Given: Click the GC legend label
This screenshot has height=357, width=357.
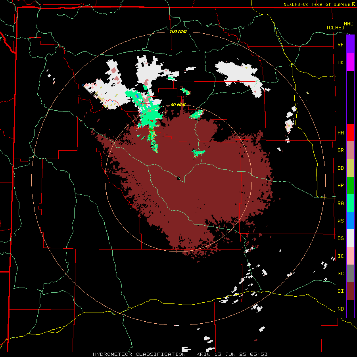Looking at the screenshot, I should (340, 274).
